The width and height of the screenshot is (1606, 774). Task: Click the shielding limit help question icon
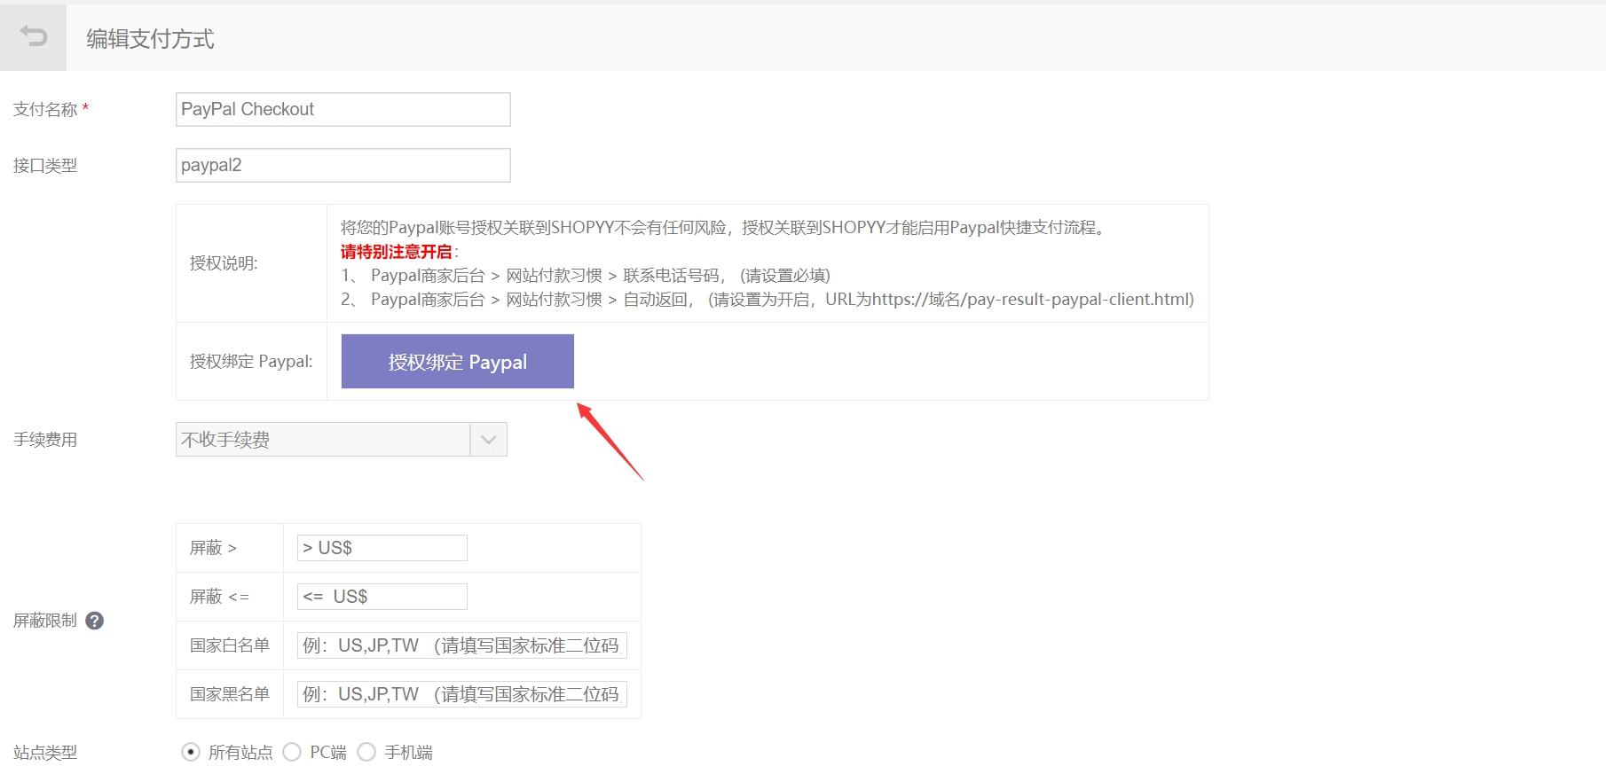click(95, 621)
